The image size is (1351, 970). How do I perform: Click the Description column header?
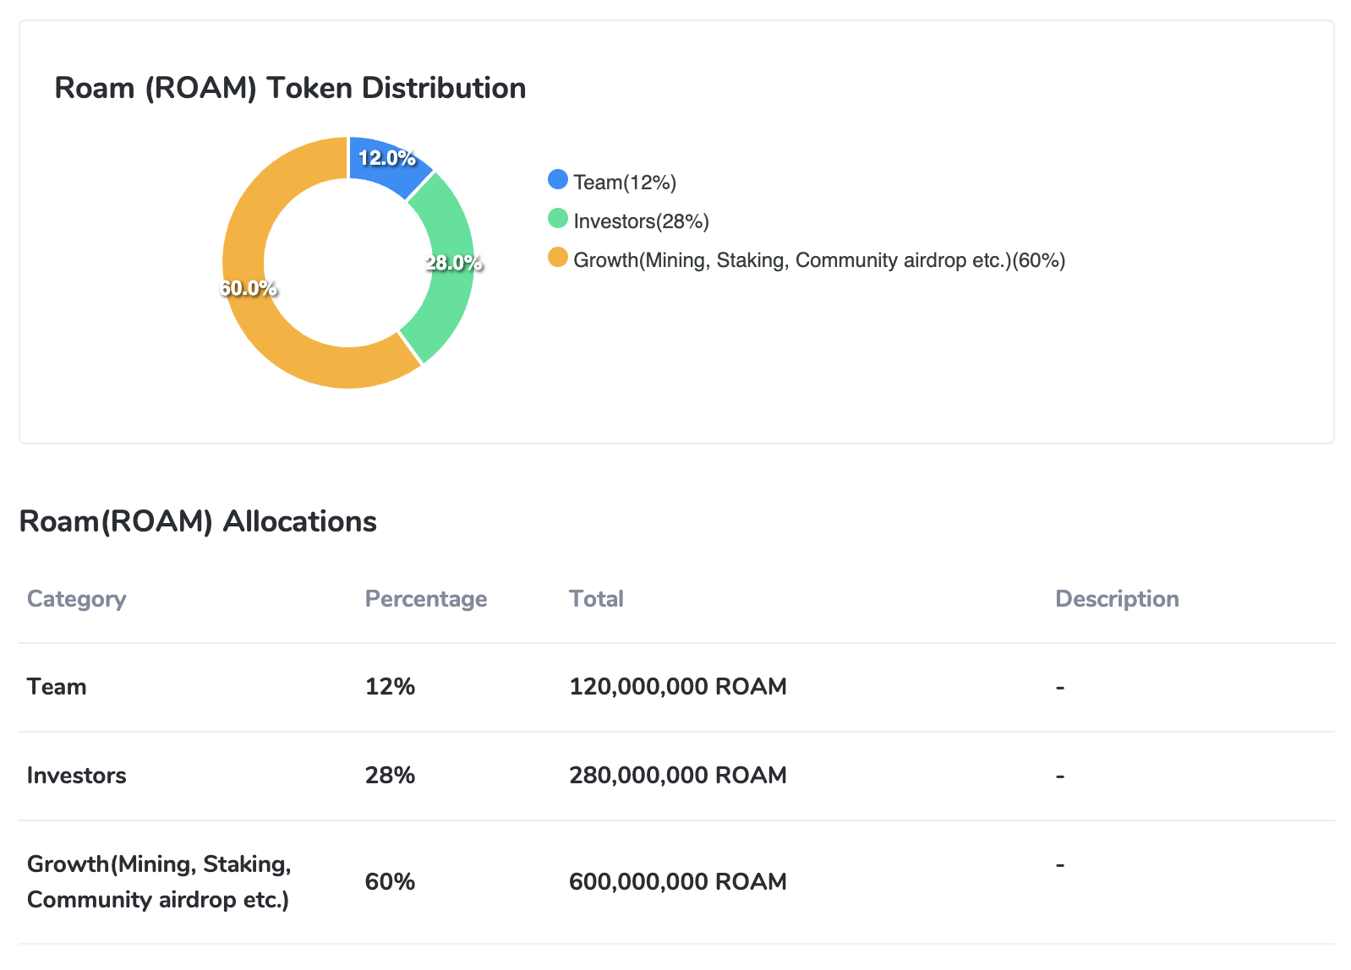[1117, 599]
